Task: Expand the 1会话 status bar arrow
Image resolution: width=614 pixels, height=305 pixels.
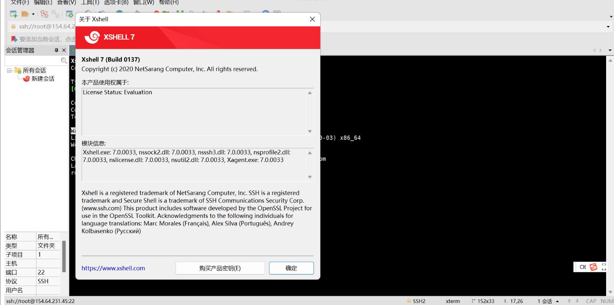Action: point(557,301)
